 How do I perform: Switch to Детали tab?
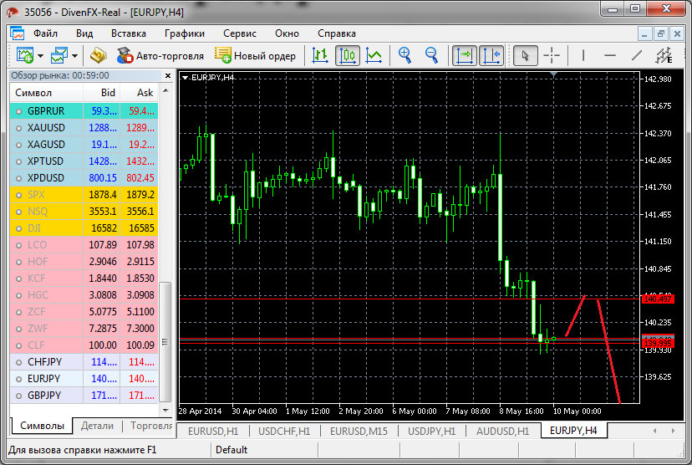click(x=97, y=426)
